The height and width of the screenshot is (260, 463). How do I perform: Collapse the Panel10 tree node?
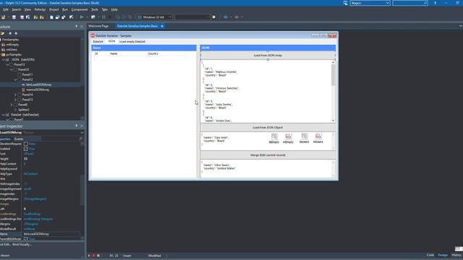tap(12, 69)
